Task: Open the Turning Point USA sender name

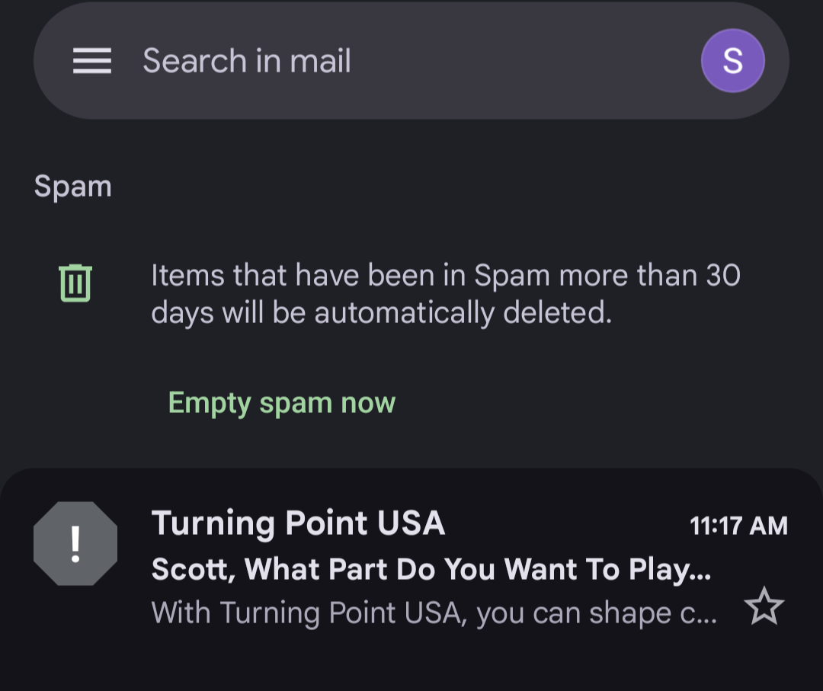Action: click(298, 523)
